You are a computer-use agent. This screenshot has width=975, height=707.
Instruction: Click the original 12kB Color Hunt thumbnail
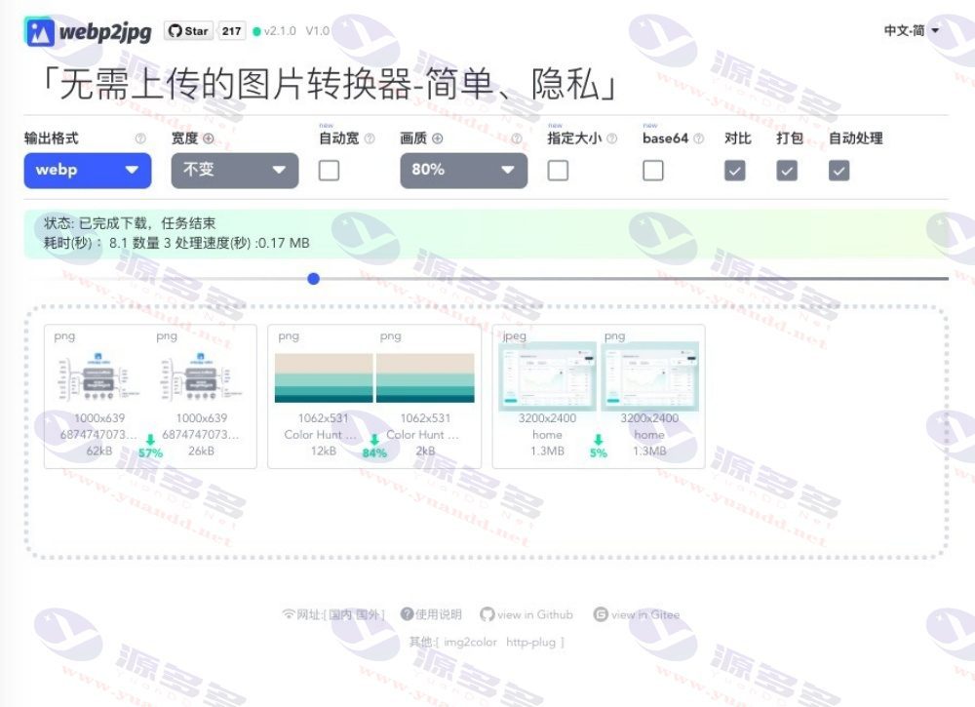[x=324, y=378]
